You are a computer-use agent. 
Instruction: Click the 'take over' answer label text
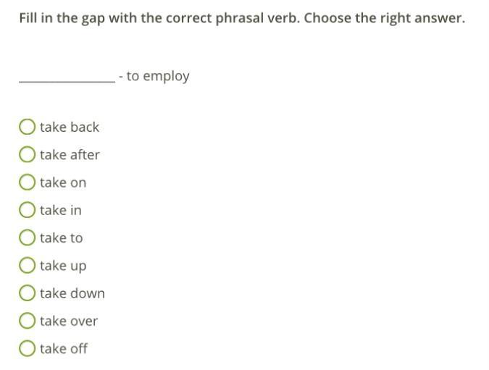pos(69,321)
